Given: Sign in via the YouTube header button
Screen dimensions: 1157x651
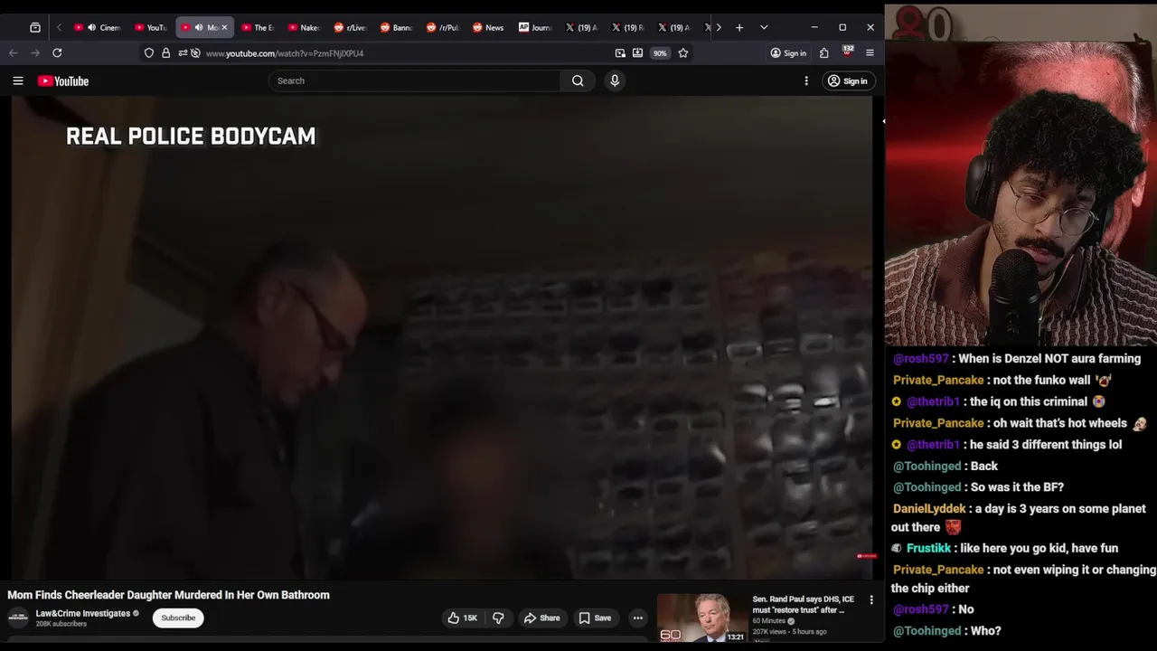Looking at the screenshot, I should point(847,81).
